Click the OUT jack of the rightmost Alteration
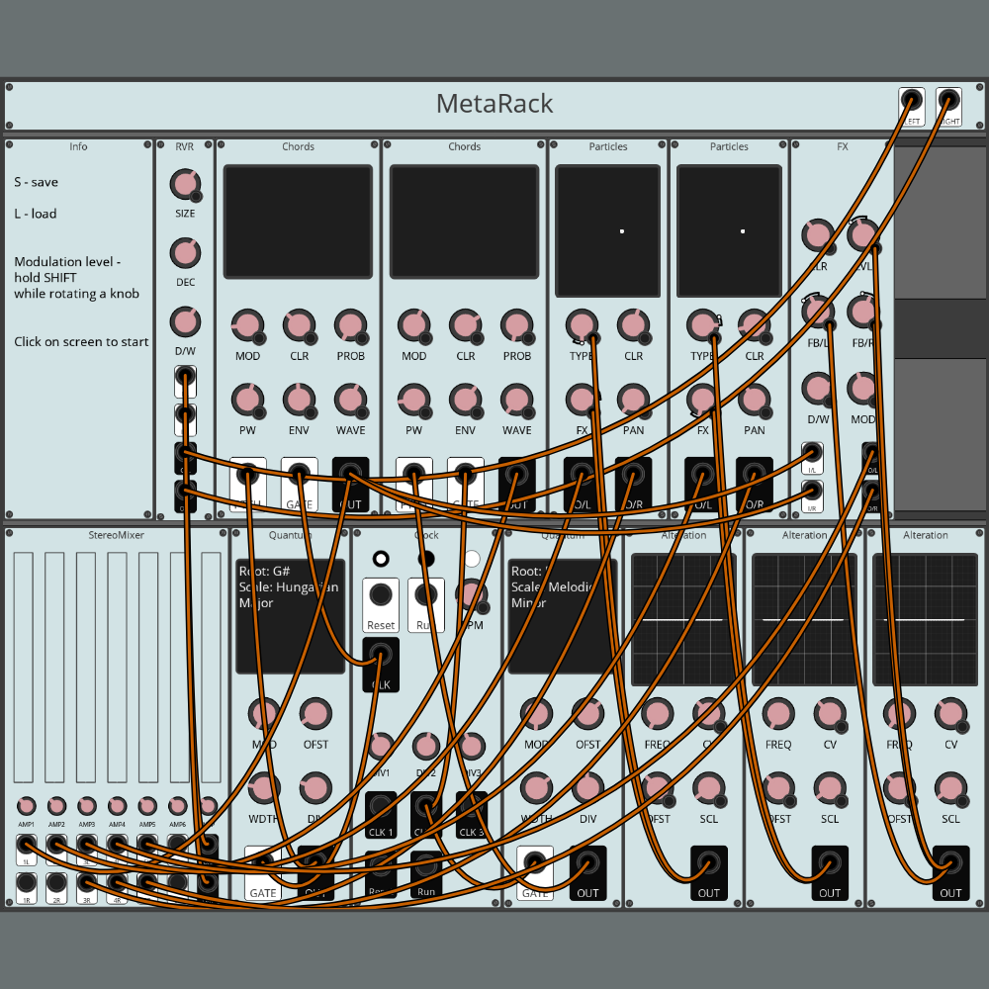The image size is (989, 989). [949, 863]
